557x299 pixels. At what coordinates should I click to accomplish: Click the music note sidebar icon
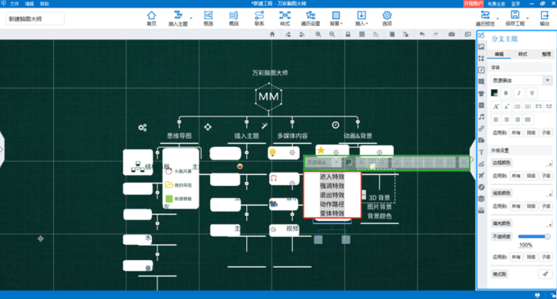coord(482,116)
